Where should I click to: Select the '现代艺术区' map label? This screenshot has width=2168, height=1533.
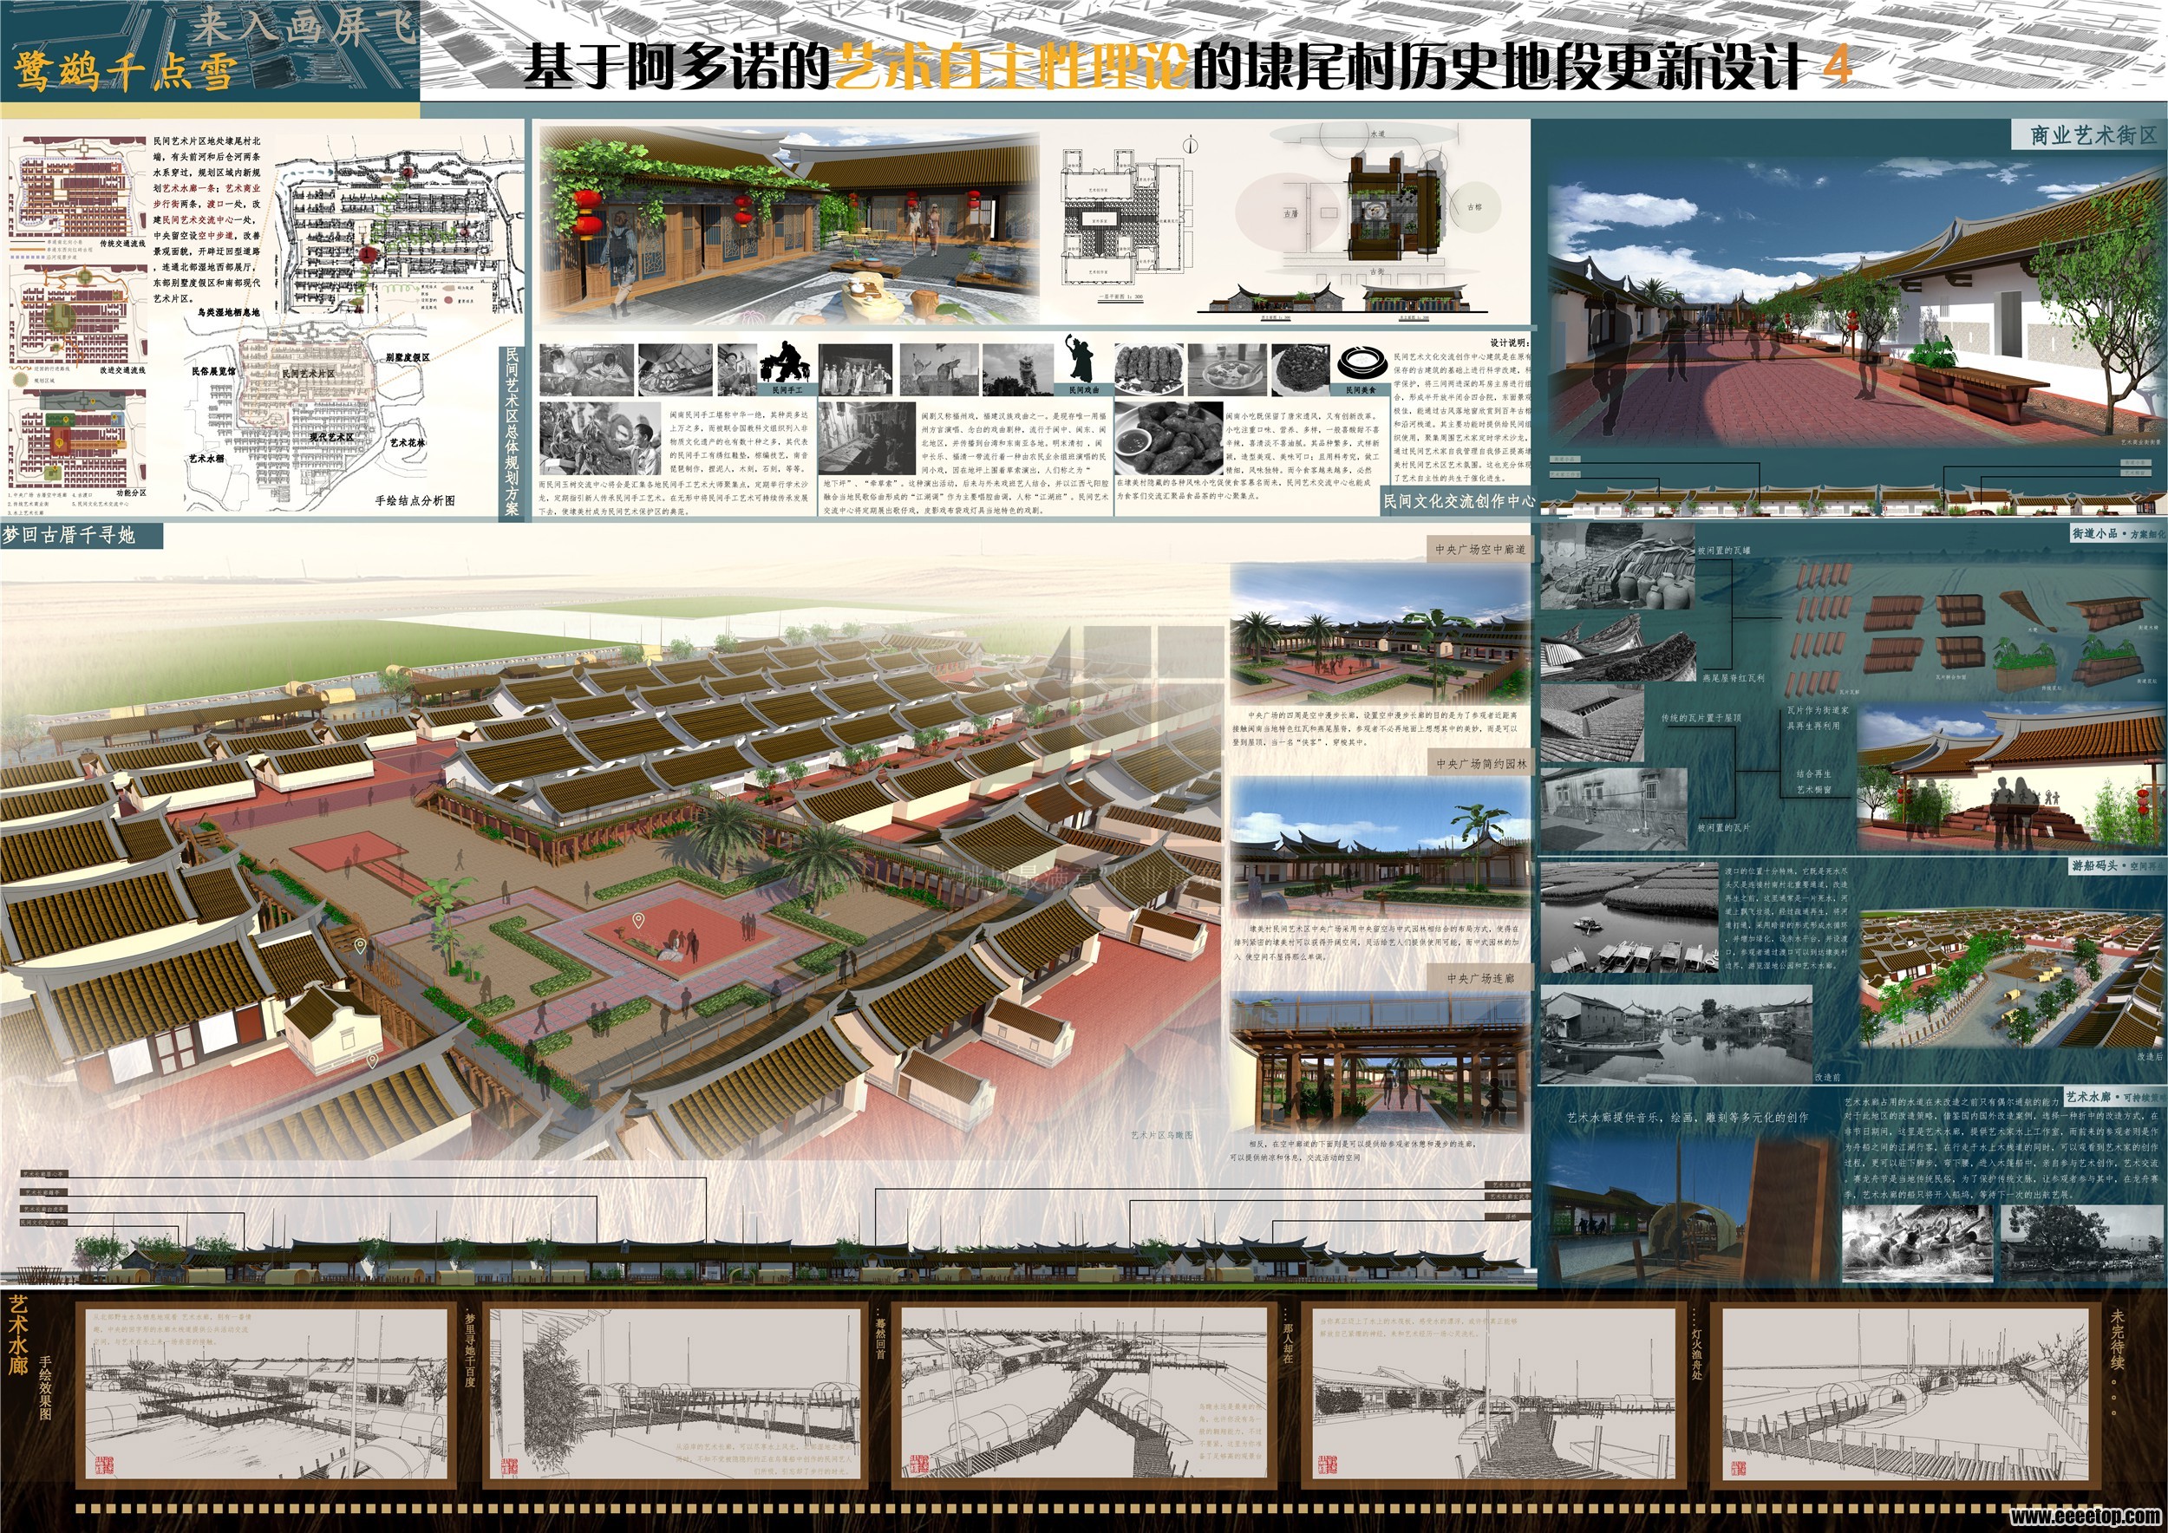[331, 437]
